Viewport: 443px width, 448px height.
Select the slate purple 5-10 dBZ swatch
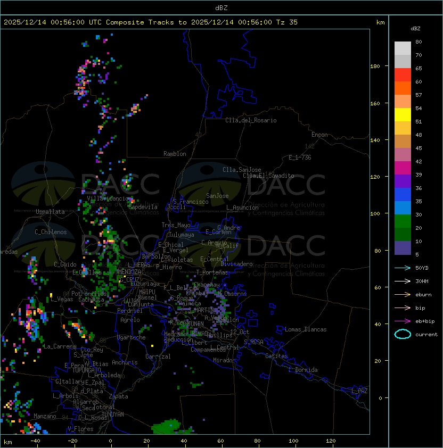point(403,248)
